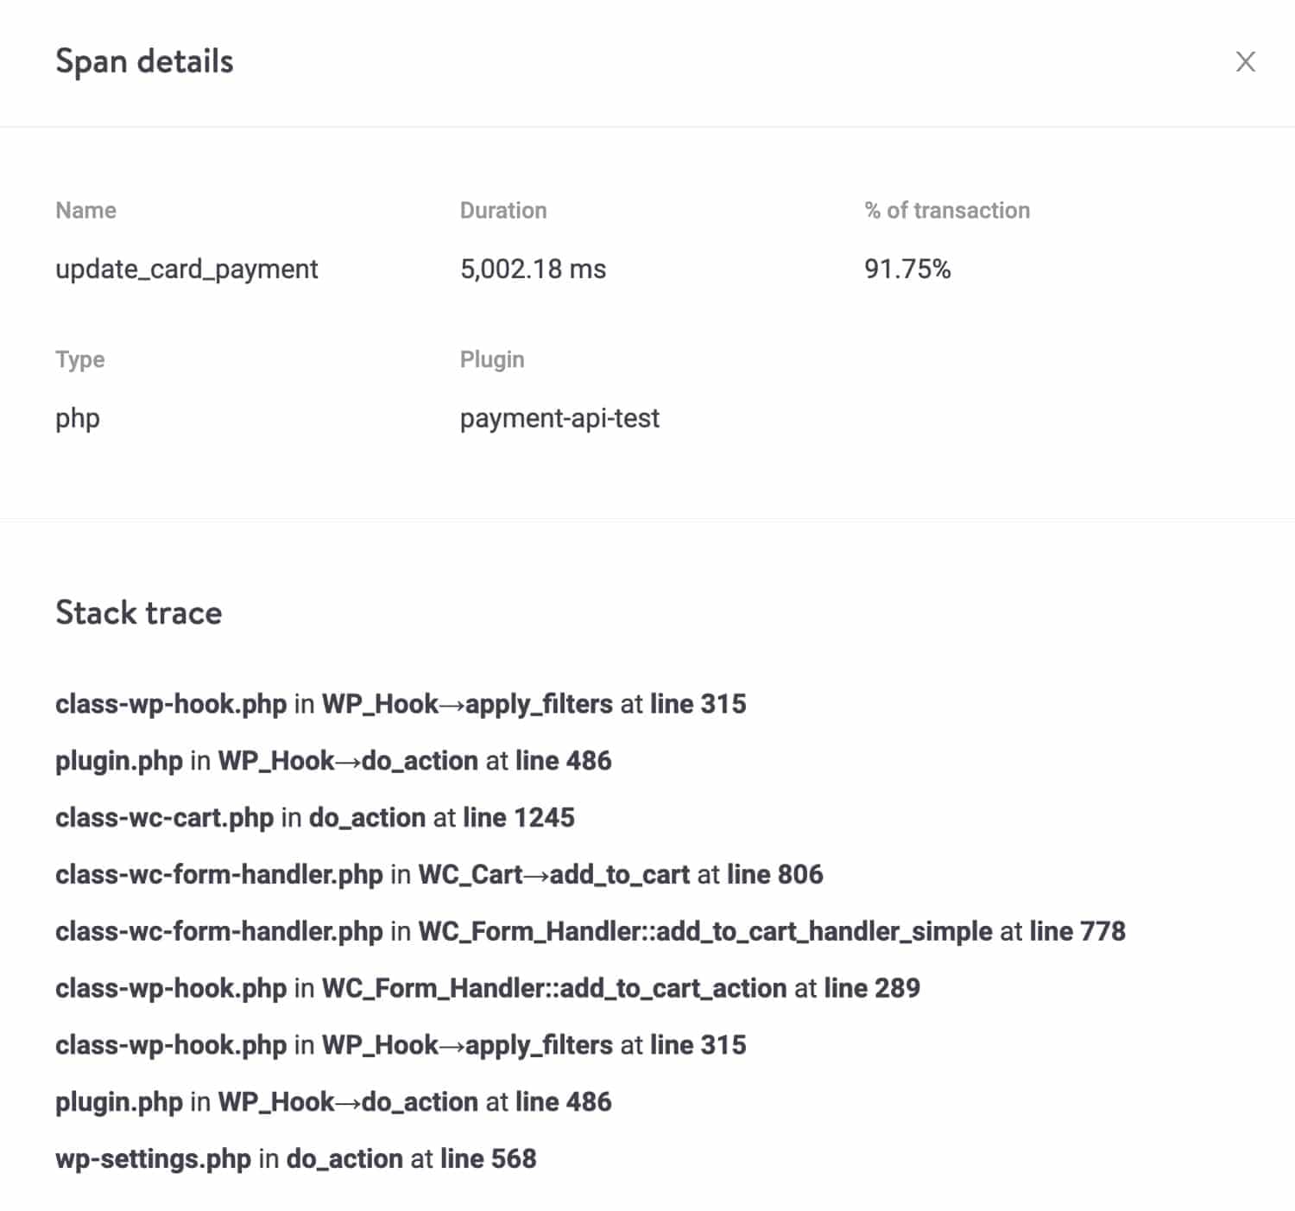Select the span name update_card_payment

point(186,269)
